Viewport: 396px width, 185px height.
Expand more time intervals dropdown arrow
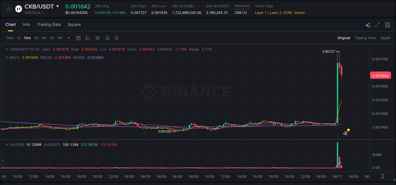pyautogui.click(x=69, y=38)
